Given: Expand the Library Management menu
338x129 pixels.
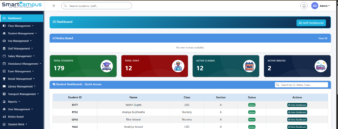Looking at the screenshot, I should click(x=21, y=86).
